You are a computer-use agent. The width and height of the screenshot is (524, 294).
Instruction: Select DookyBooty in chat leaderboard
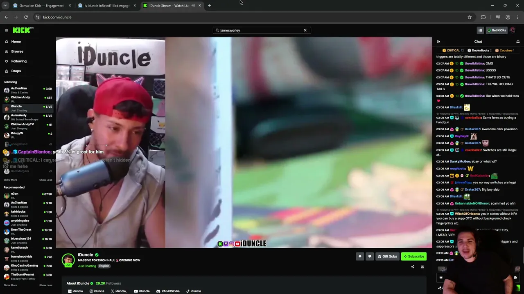click(x=479, y=51)
